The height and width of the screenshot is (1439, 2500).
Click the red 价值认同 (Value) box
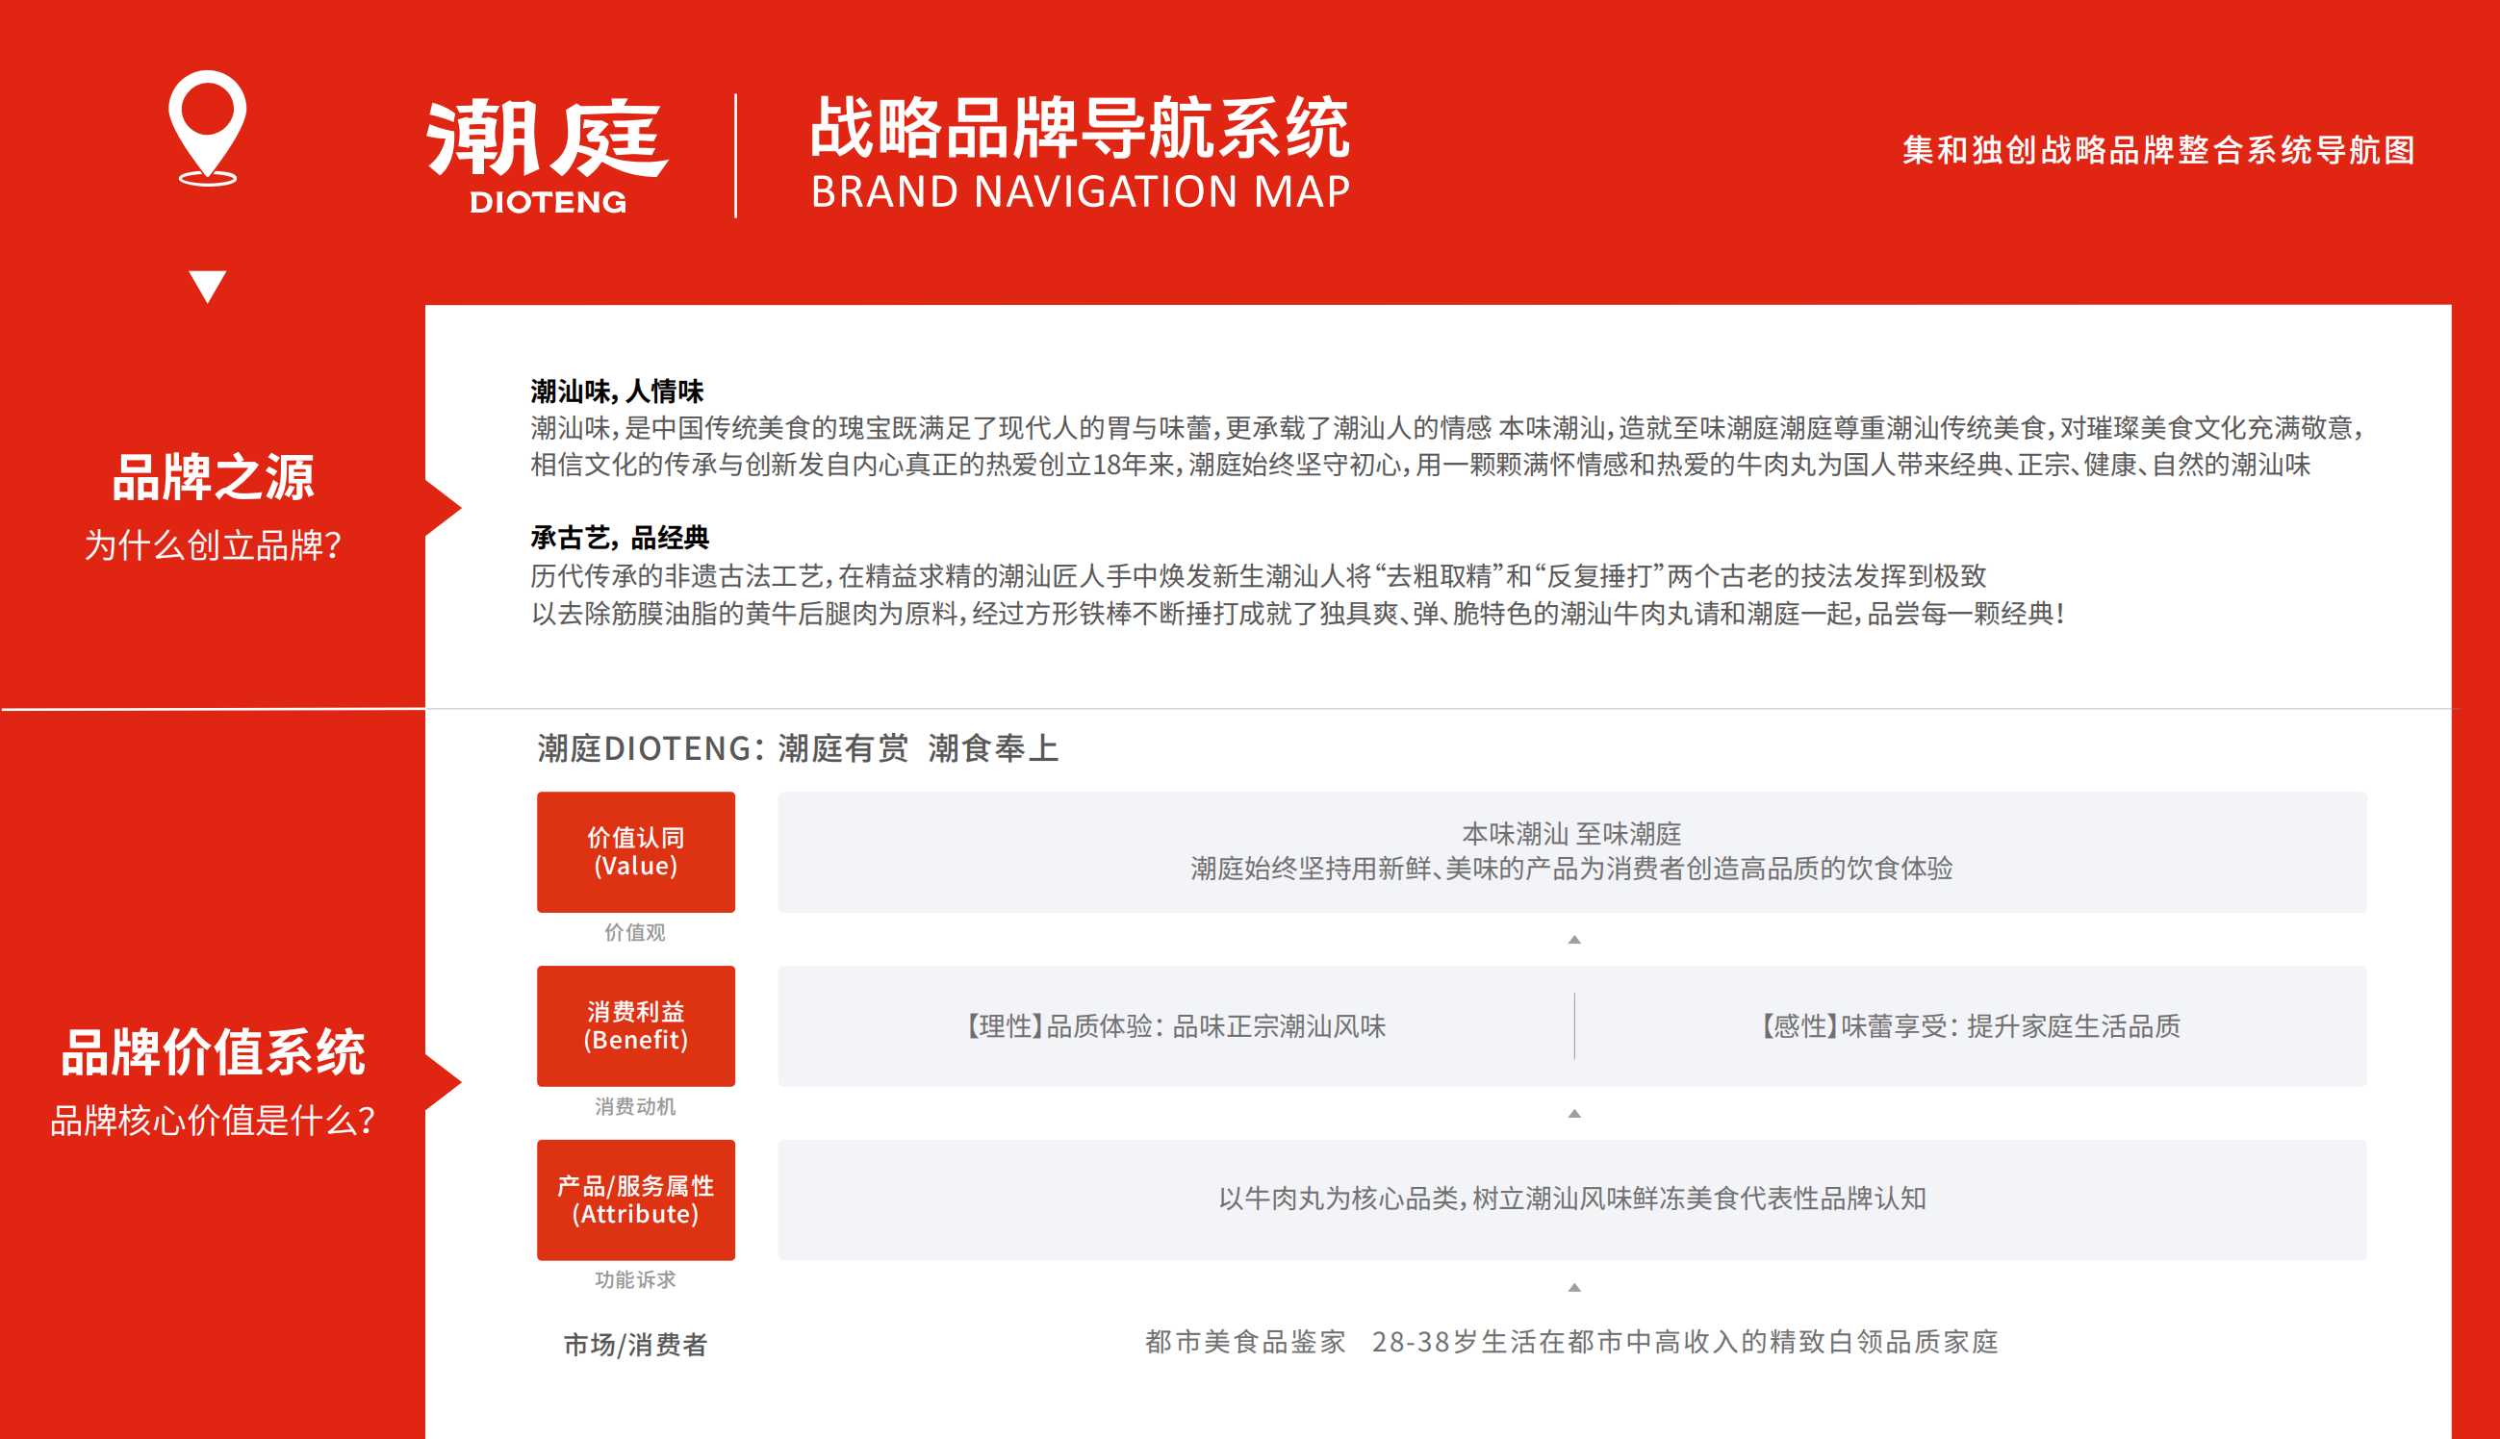click(636, 852)
